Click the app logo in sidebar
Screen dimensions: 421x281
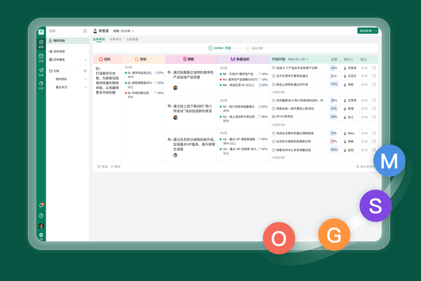pyautogui.click(x=41, y=32)
